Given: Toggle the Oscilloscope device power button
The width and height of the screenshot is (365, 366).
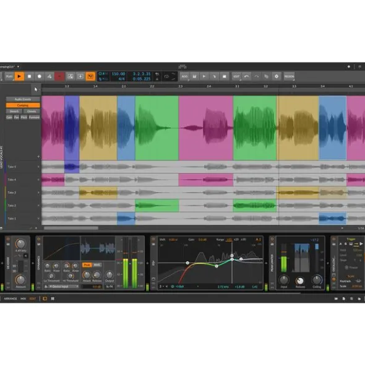Looking at the screenshot, I should coord(333,239).
